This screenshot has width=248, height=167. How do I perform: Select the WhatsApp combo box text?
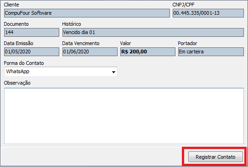pyautogui.click(x=17, y=71)
